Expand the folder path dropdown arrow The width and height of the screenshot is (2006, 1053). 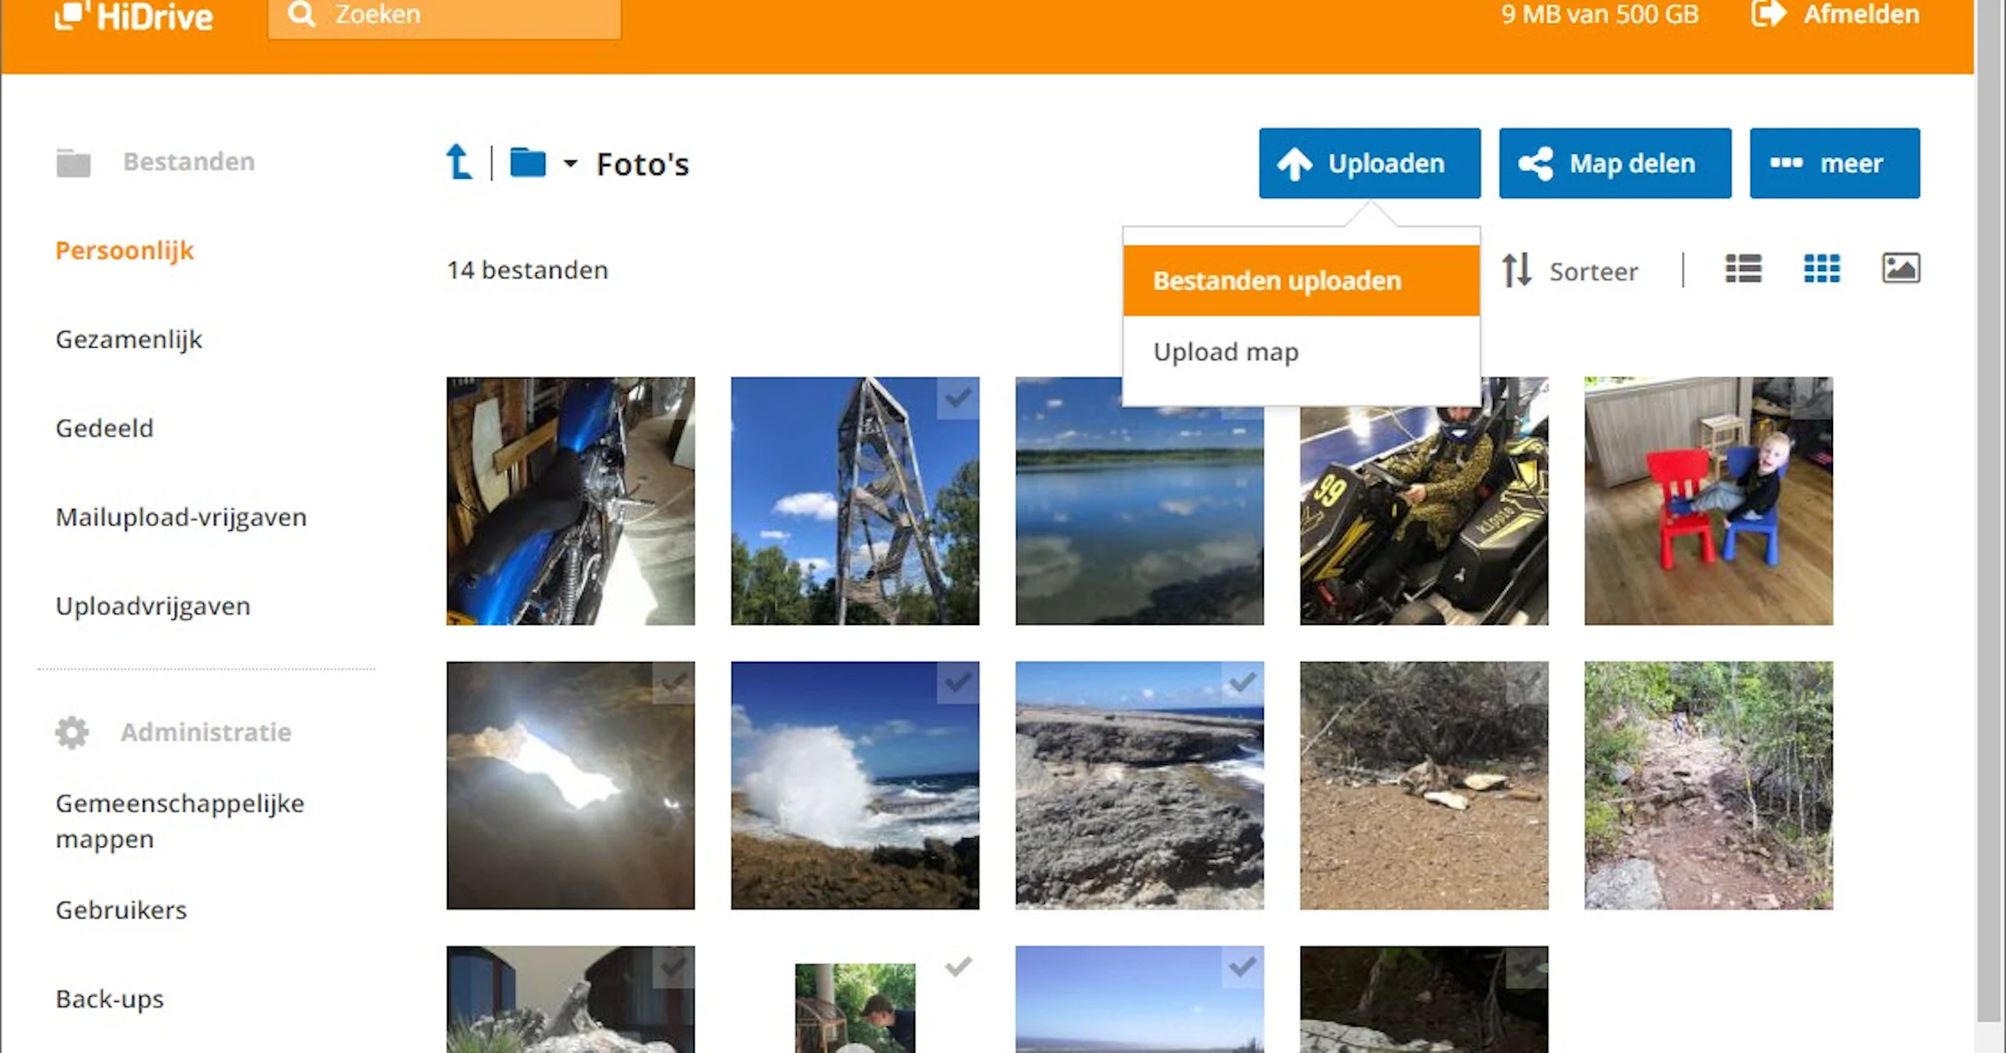(570, 163)
